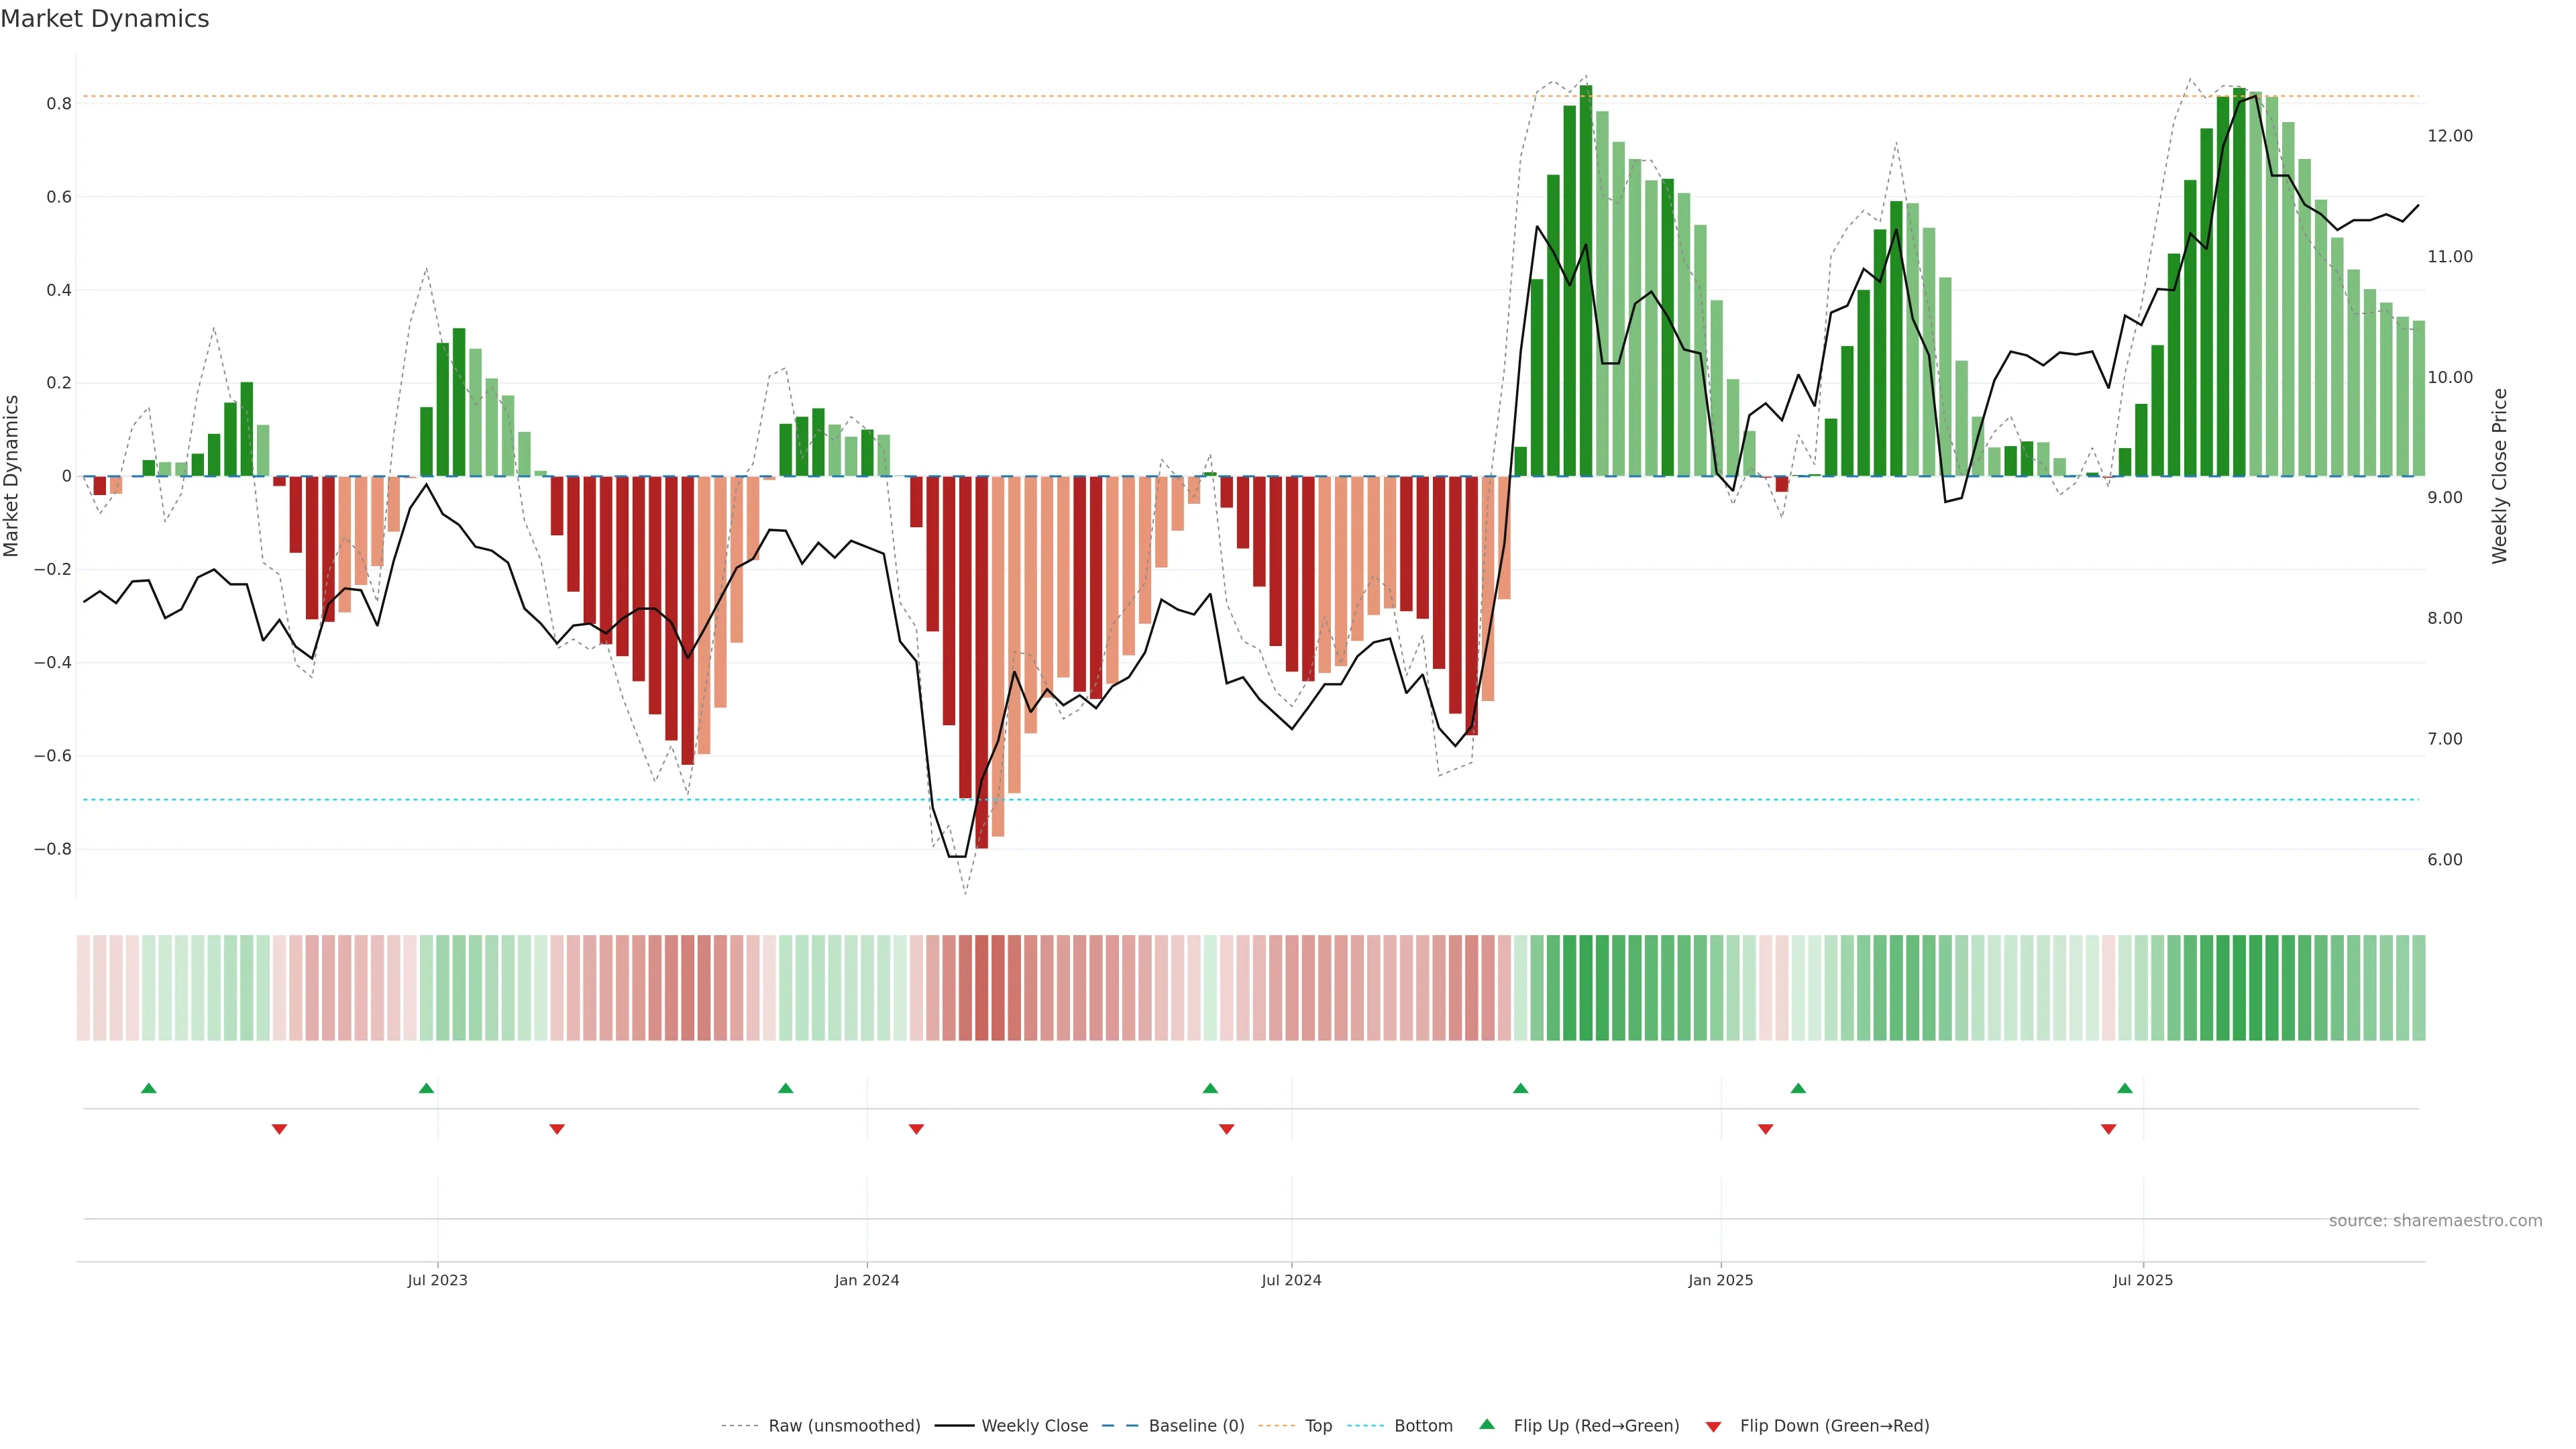Click the green Flip Up legend triangle icon
The image size is (2576, 1449).
coord(1487,1425)
